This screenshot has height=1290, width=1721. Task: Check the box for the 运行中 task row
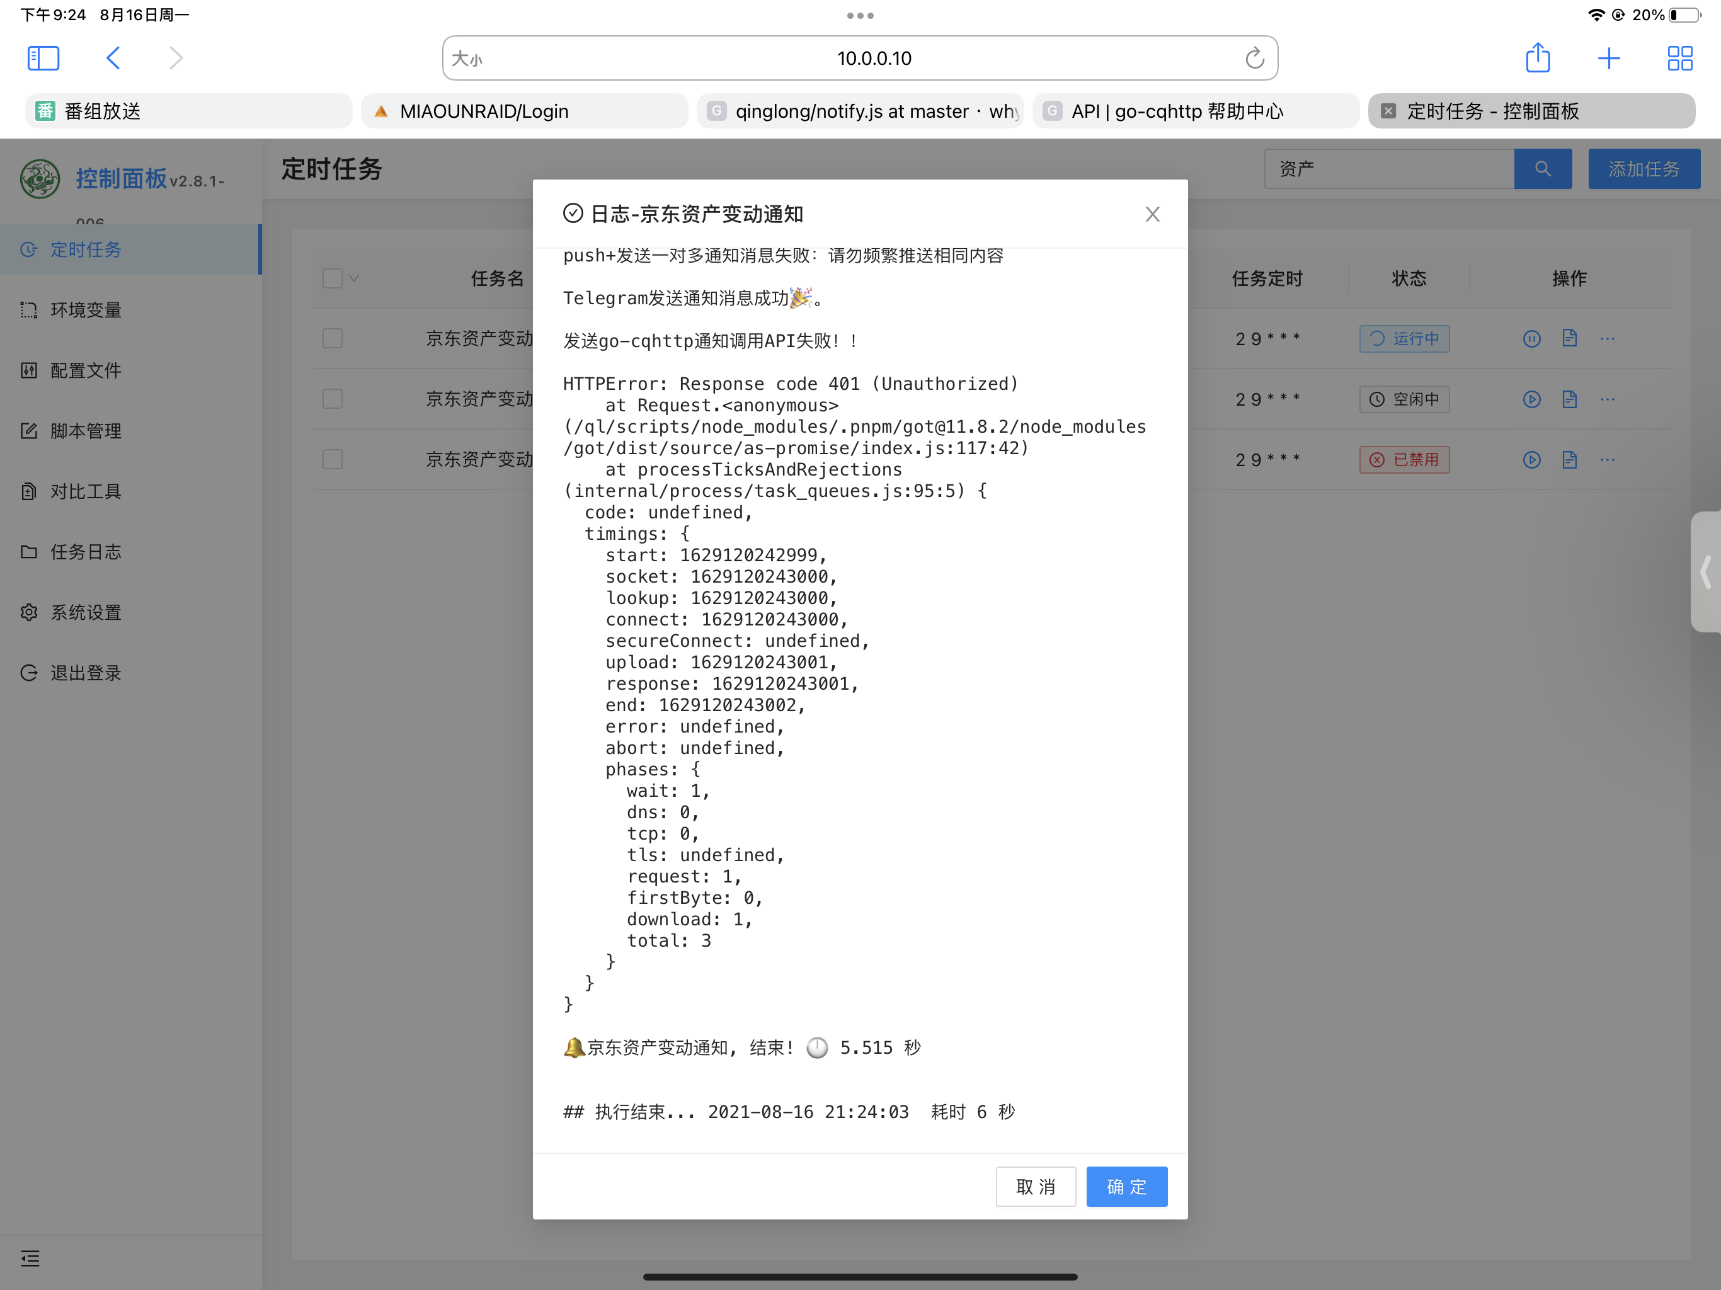332,338
